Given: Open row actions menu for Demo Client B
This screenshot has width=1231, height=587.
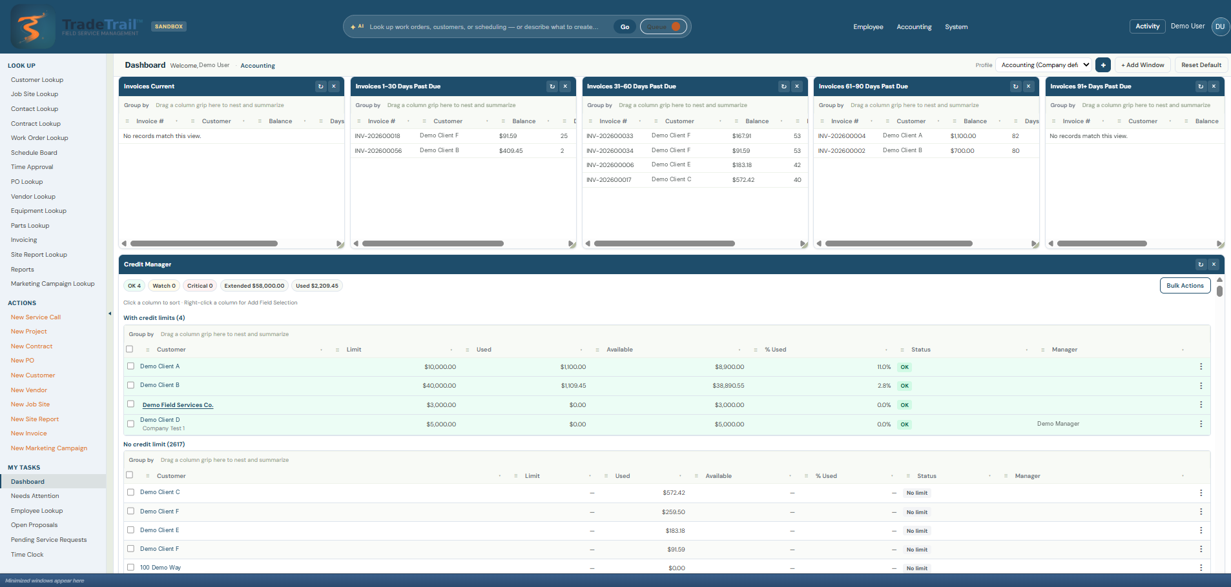Looking at the screenshot, I should (x=1201, y=386).
